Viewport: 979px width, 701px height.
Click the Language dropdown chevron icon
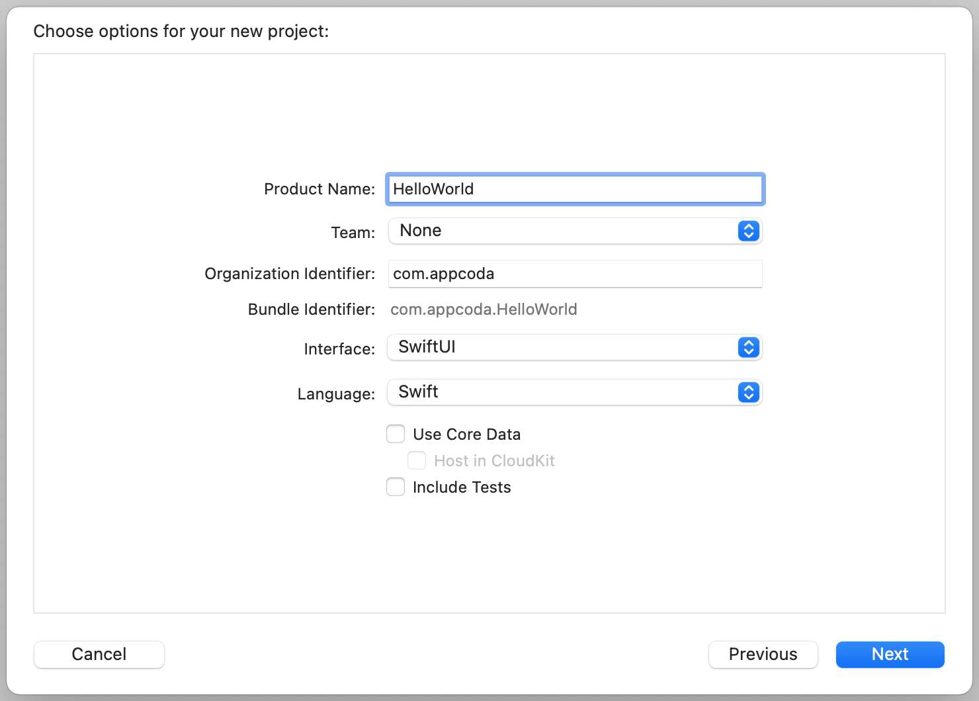click(x=748, y=392)
